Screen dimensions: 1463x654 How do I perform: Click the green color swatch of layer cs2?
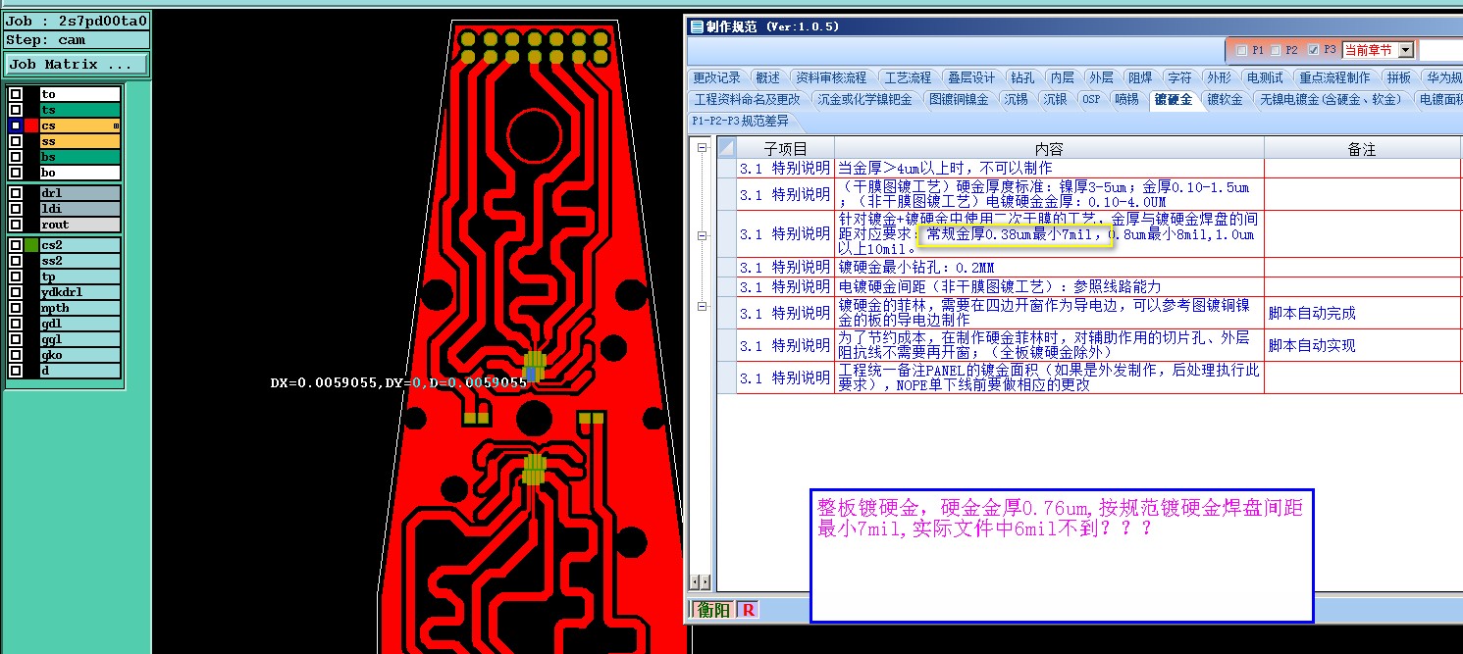point(31,245)
